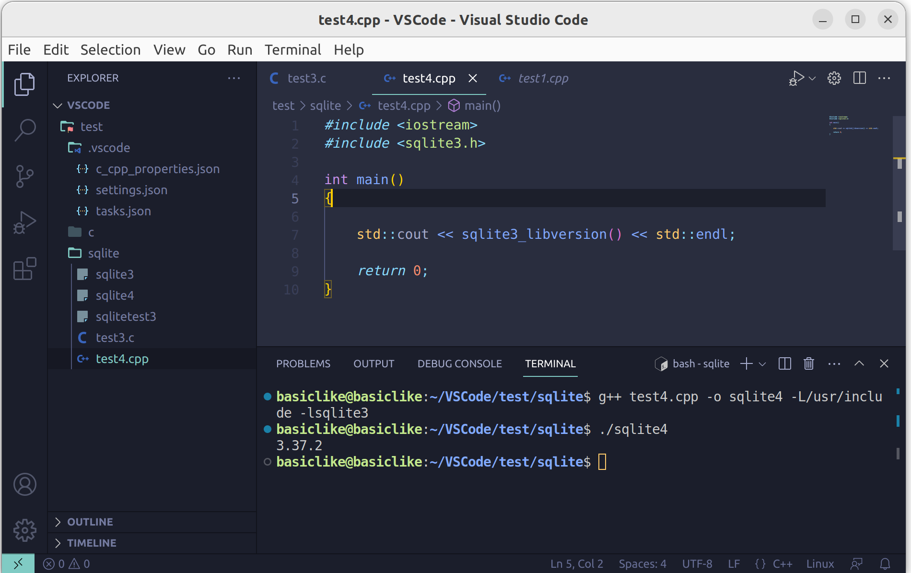Screen dimensions: 911x573
Task: Click the editor settings gear icon
Action: [x=834, y=78]
